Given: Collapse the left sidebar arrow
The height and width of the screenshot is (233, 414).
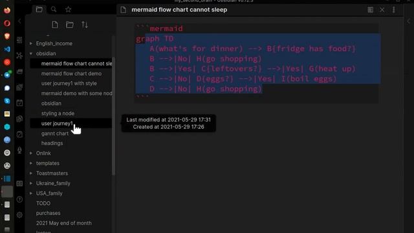Looking at the screenshot, I should 19,21.
